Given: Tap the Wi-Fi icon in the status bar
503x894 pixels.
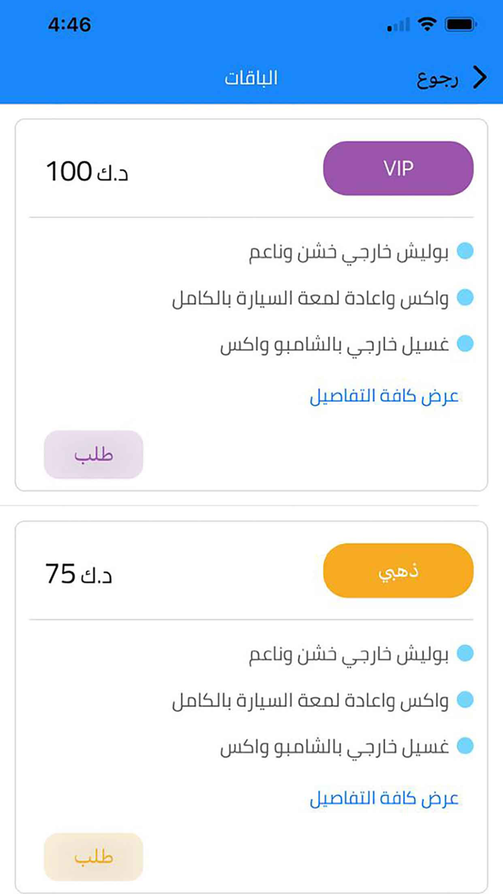Looking at the screenshot, I should (x=428, y=24).
